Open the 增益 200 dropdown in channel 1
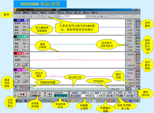Image resolution: width=154 pixels, height=113 pixels. click(28, 27)
